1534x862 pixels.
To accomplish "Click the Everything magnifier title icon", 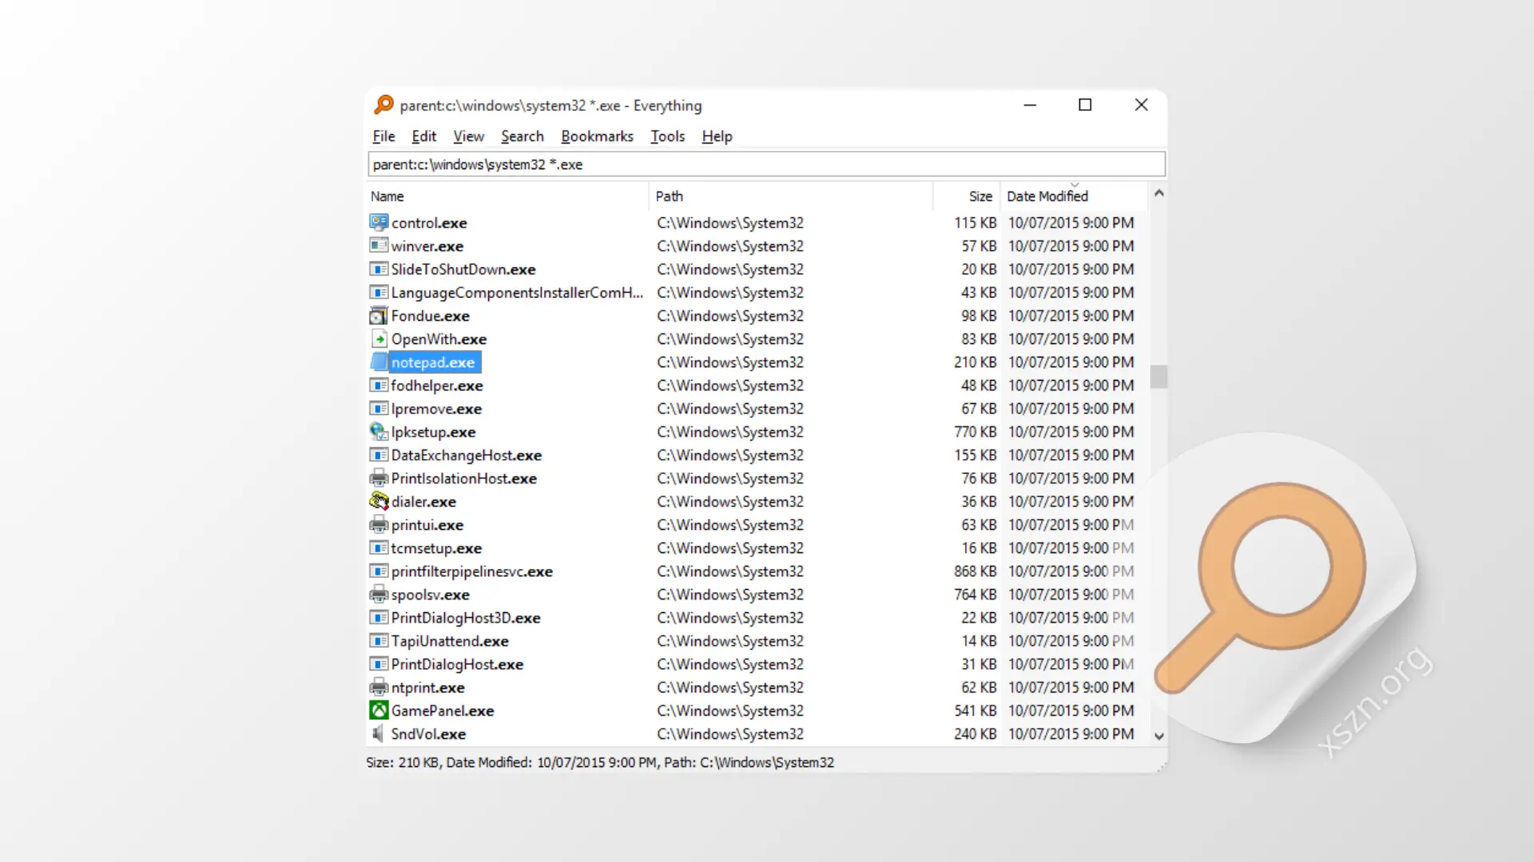I will point(384,105).
